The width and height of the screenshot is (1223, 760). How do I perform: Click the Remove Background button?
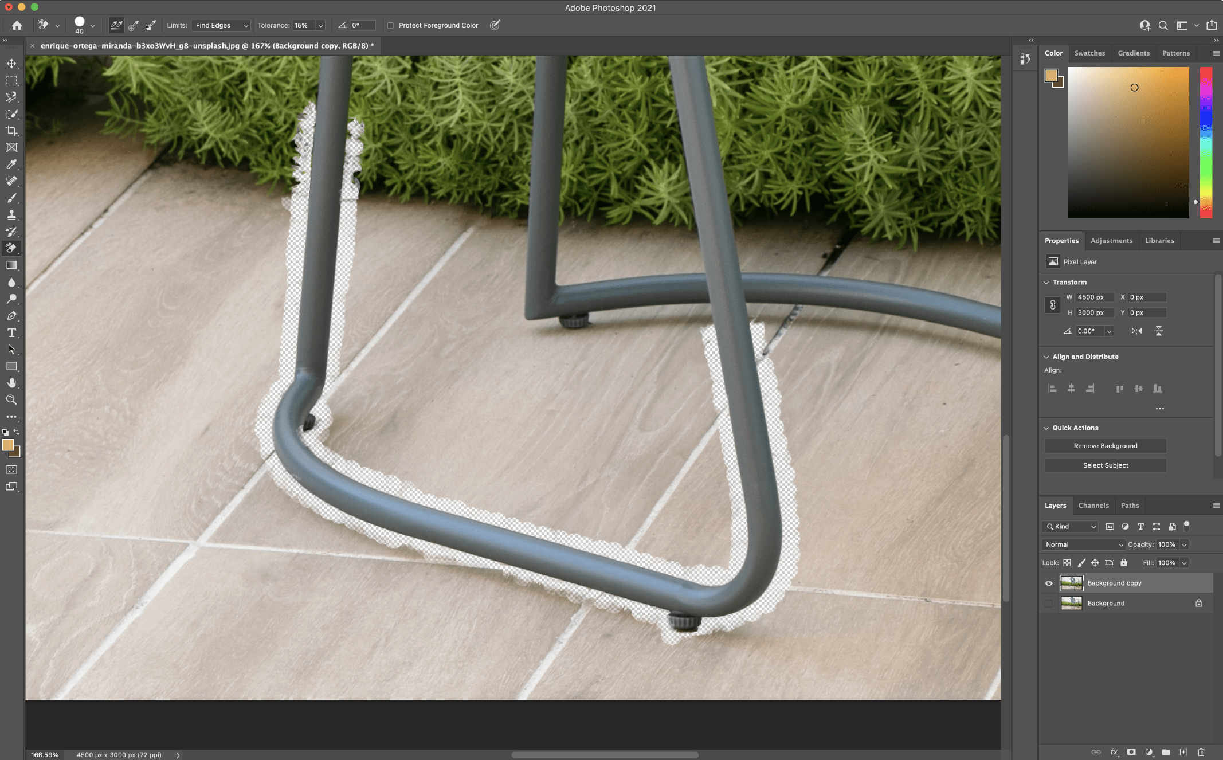click(x=1105, y=446)
